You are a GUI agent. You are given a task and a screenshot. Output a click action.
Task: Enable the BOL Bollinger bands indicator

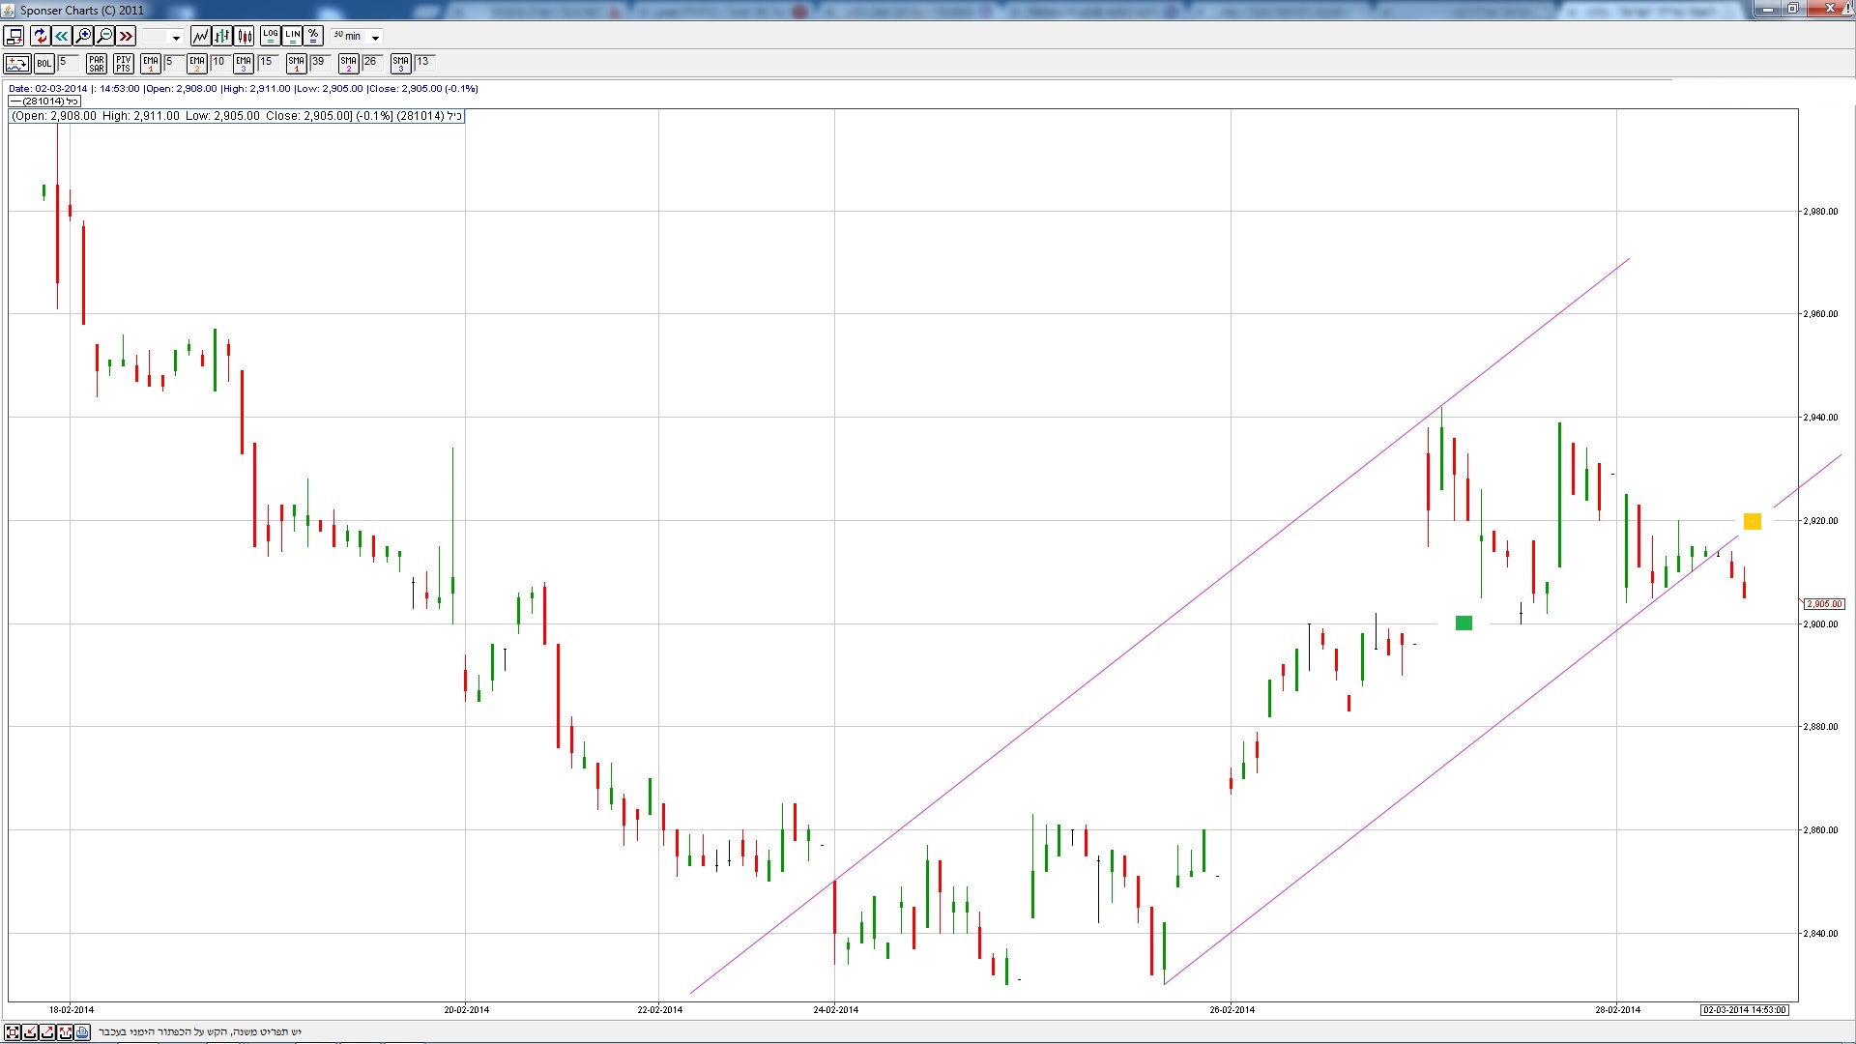tap(43, 64)
